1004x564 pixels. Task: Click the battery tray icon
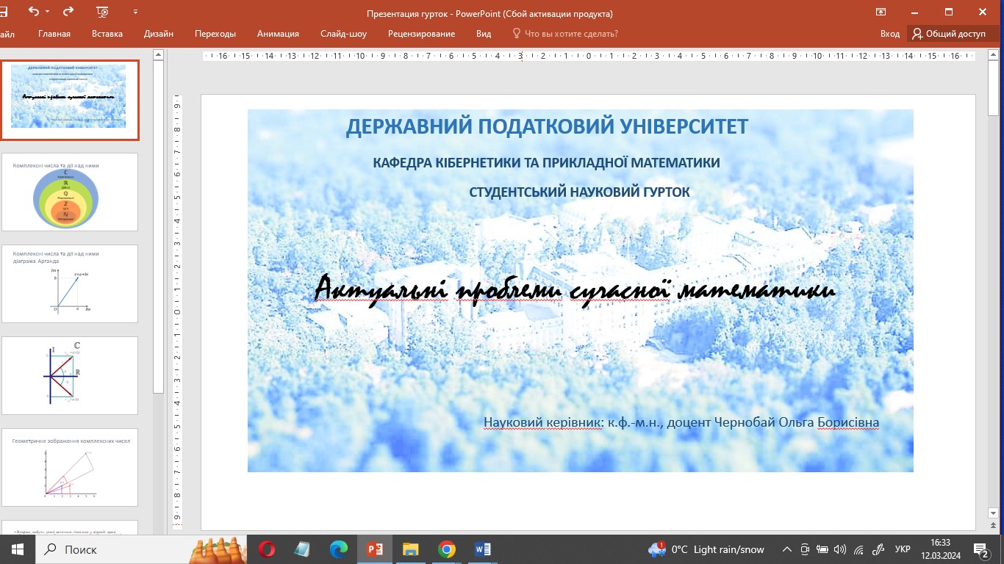click(x=822, y=549)
